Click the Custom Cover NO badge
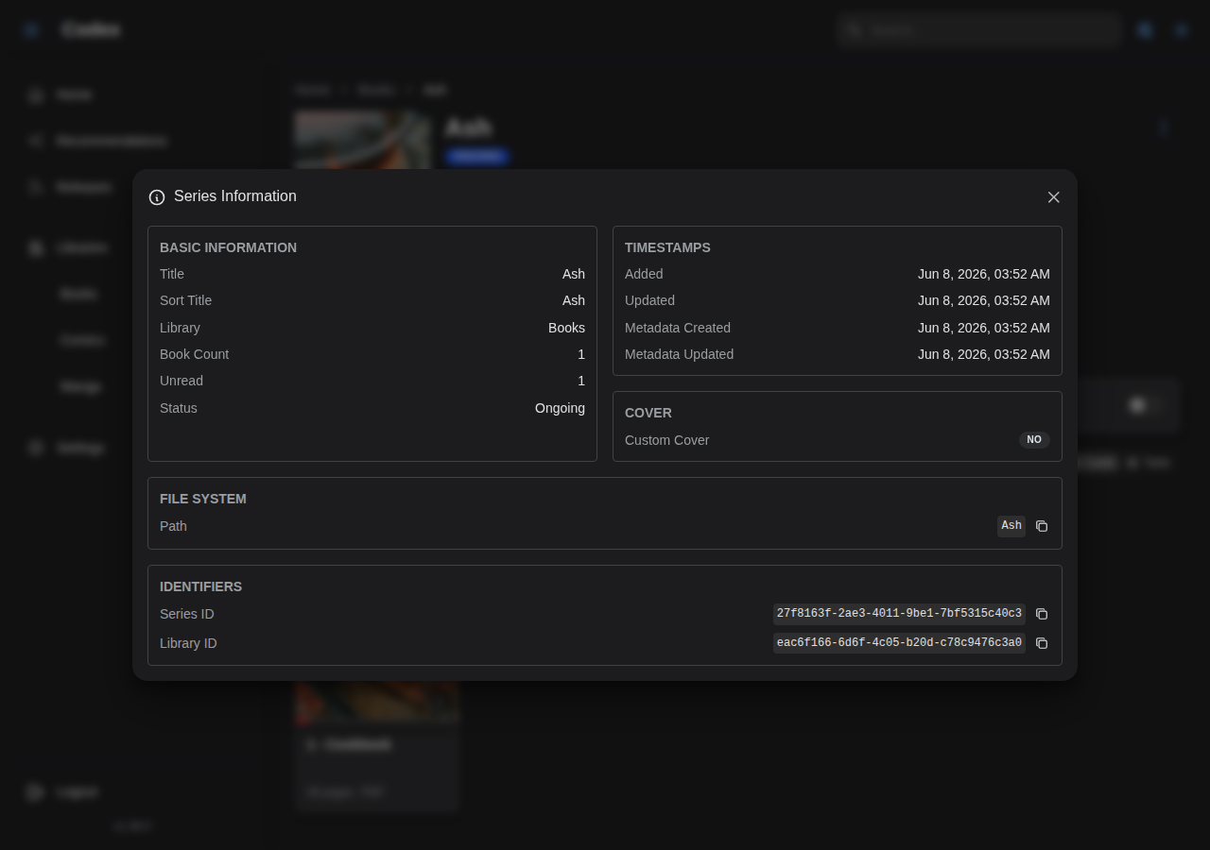Screen dimensions: 1210x850 (x=1034, y=440)
